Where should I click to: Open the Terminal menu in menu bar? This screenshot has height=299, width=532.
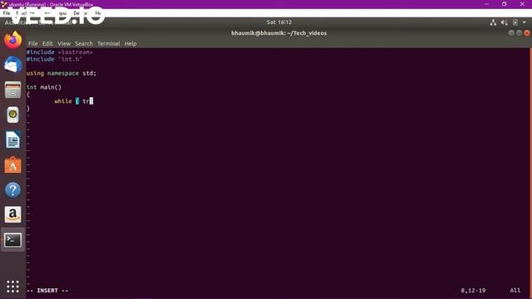(109, 44)
